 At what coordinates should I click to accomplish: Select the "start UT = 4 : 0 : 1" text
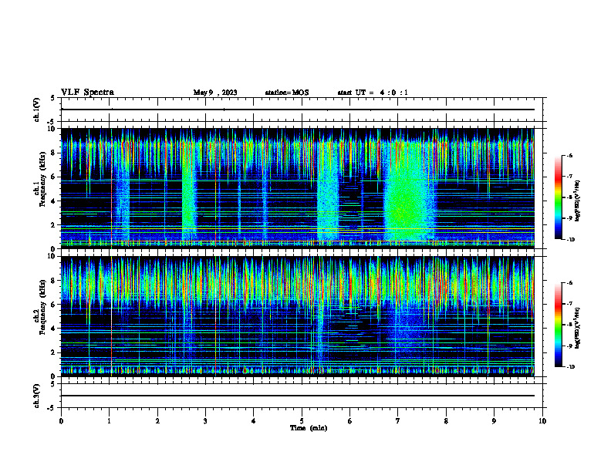pyautogui.click(x=373, y=93)
